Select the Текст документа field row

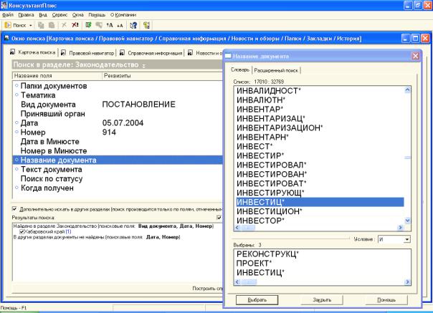(118, 169)
